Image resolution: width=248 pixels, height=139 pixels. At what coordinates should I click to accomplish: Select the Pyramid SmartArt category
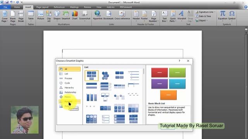click(69, 102)
